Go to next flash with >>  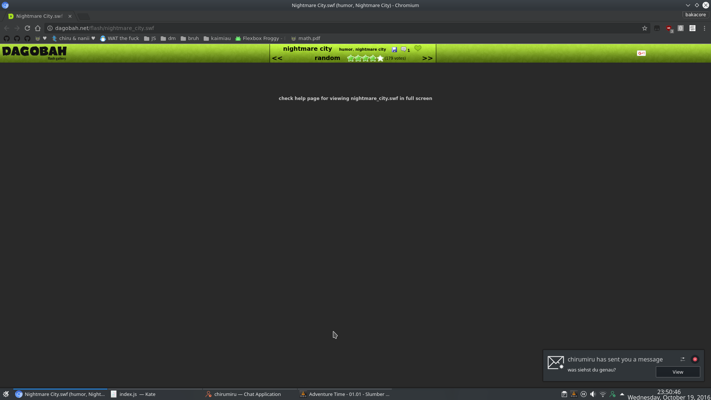[428, 59]
